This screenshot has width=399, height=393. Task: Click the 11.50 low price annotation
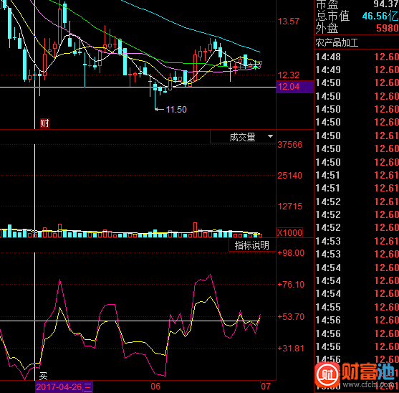tap(176, 110)
